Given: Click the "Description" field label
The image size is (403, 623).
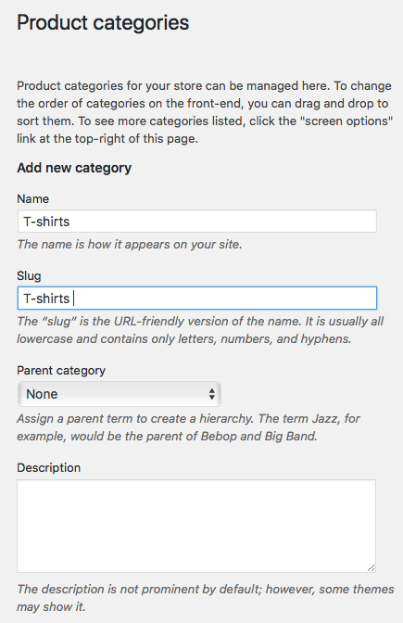Looking at the screenshot, I should (49, 467).
